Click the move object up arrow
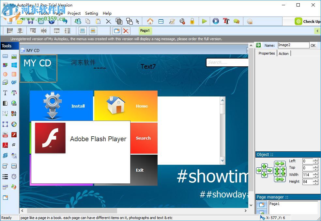This screenshot has width=321, height=221. pos(264,166)
